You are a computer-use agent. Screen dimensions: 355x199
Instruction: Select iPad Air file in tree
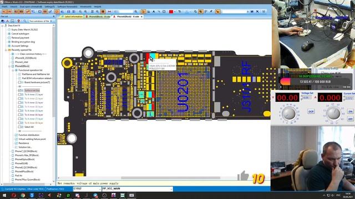point(18,175)
